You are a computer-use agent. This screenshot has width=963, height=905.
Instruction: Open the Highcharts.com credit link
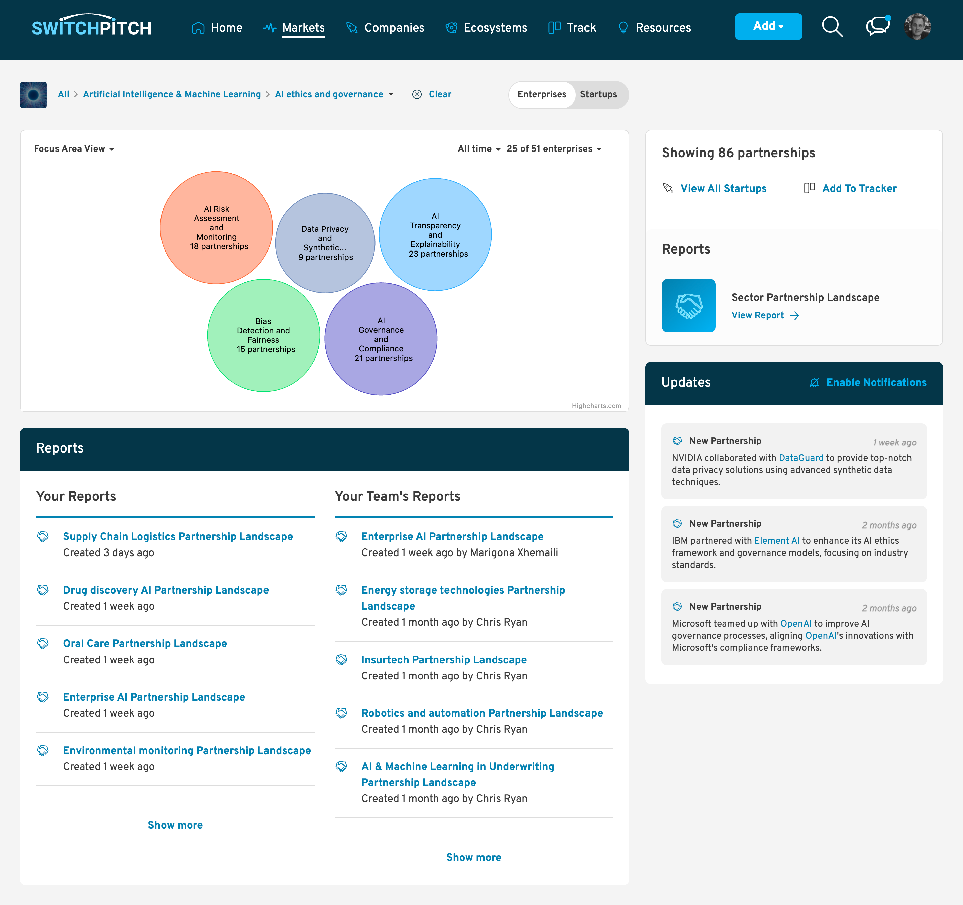coord(596,406)
